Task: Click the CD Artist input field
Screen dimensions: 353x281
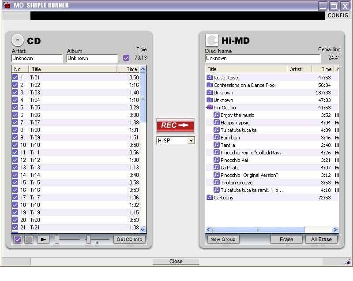Action: point(37,58)
